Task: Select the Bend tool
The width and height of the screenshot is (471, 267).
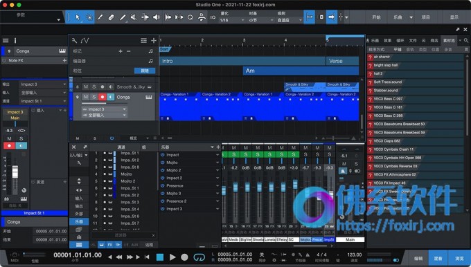Action: (x=145, y=17)
